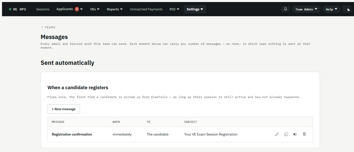Image resolution: width=354 pixels, height=152 pixels.
Task: Toggle the Registration confirmation message on or off
Action: [x=295, y=134]
